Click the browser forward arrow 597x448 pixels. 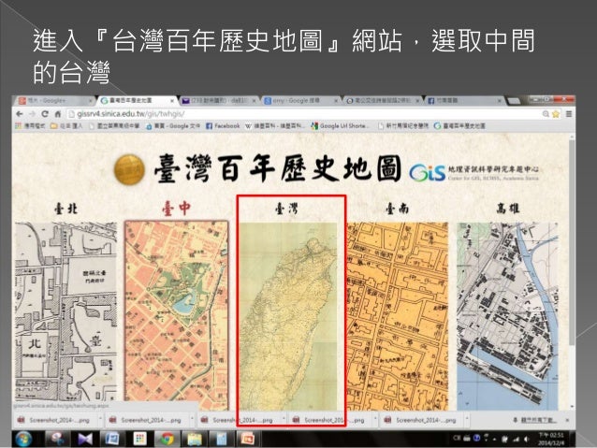(x=33, y=113)
